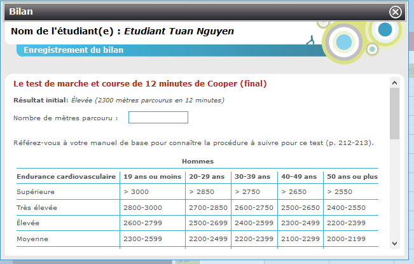Click the 'Nombre de mètres parcouru' input field
The height and width of the screenshot is (264, 414).
pos(158,117)
